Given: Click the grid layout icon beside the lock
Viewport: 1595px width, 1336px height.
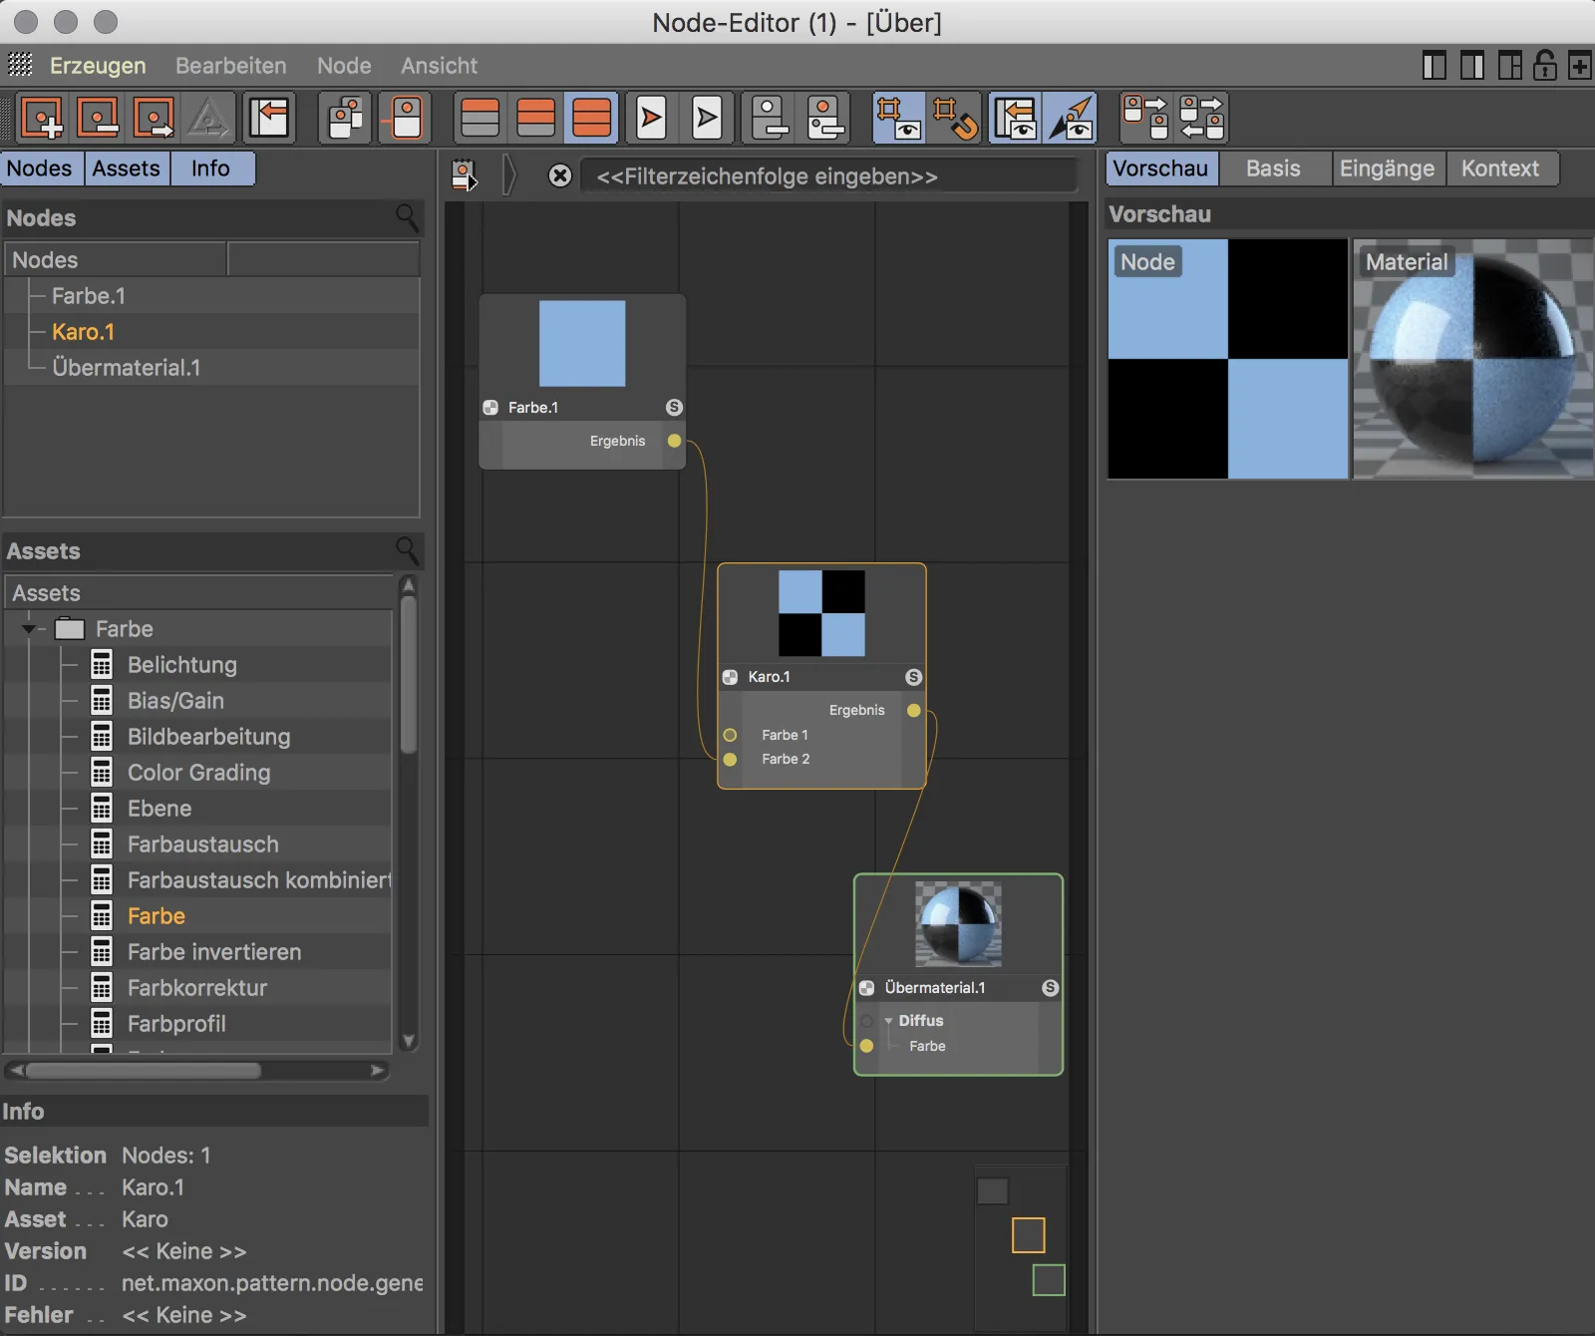Looking at the screenshot, I should 1510,66.
